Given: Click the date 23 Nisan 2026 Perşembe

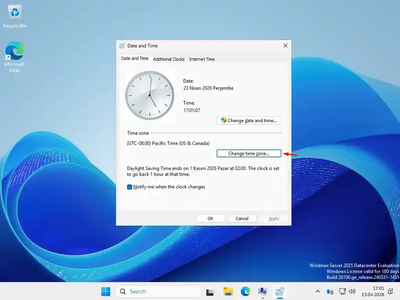Looking at the screenshot, I should tap(208, 88).
